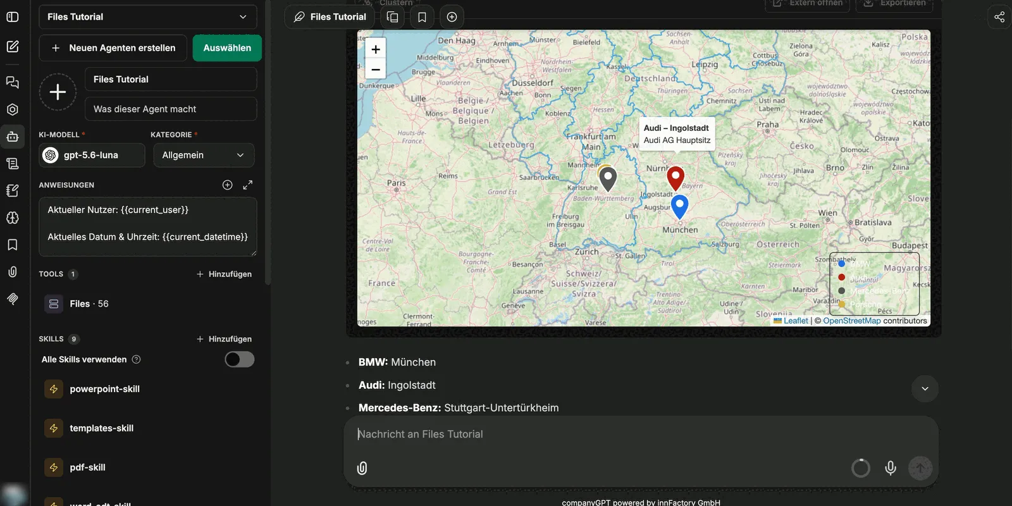Open the gpt-5.6-luna model selector
The image size is (1012, 506).
(x=92, y=155)
